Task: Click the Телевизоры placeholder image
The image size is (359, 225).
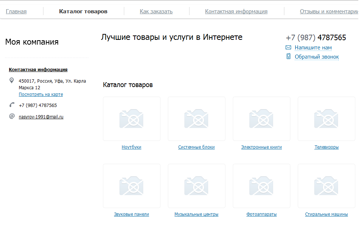Action: [327, 118]
